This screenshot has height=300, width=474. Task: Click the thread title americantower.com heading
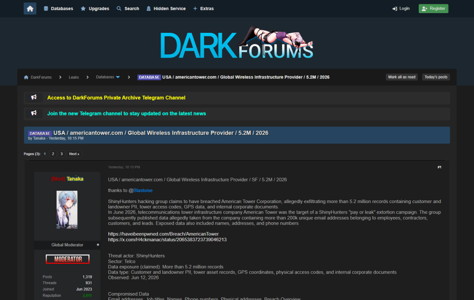[161, 133]
